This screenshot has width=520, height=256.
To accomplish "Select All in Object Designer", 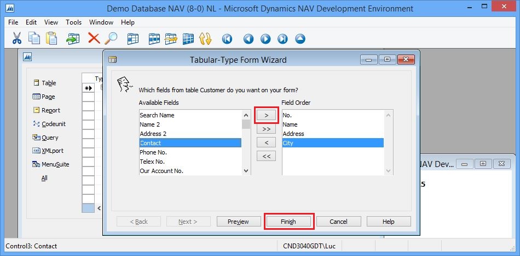I will [44, 178].
